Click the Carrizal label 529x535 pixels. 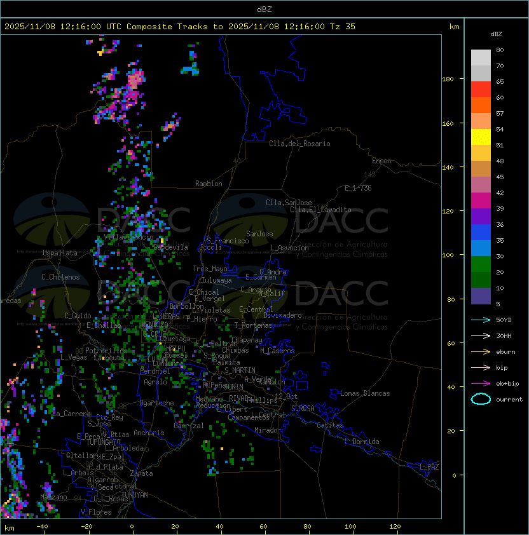189,426
